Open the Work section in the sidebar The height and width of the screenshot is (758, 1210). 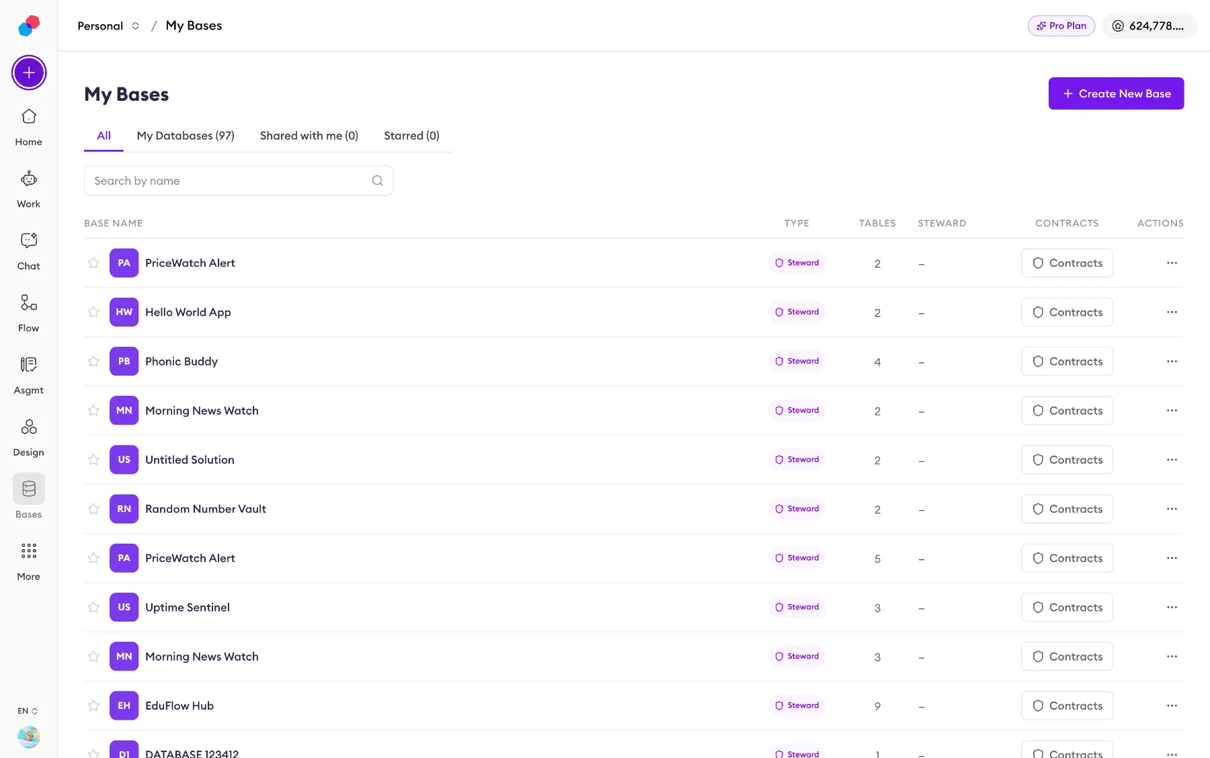tap(29, 189)
